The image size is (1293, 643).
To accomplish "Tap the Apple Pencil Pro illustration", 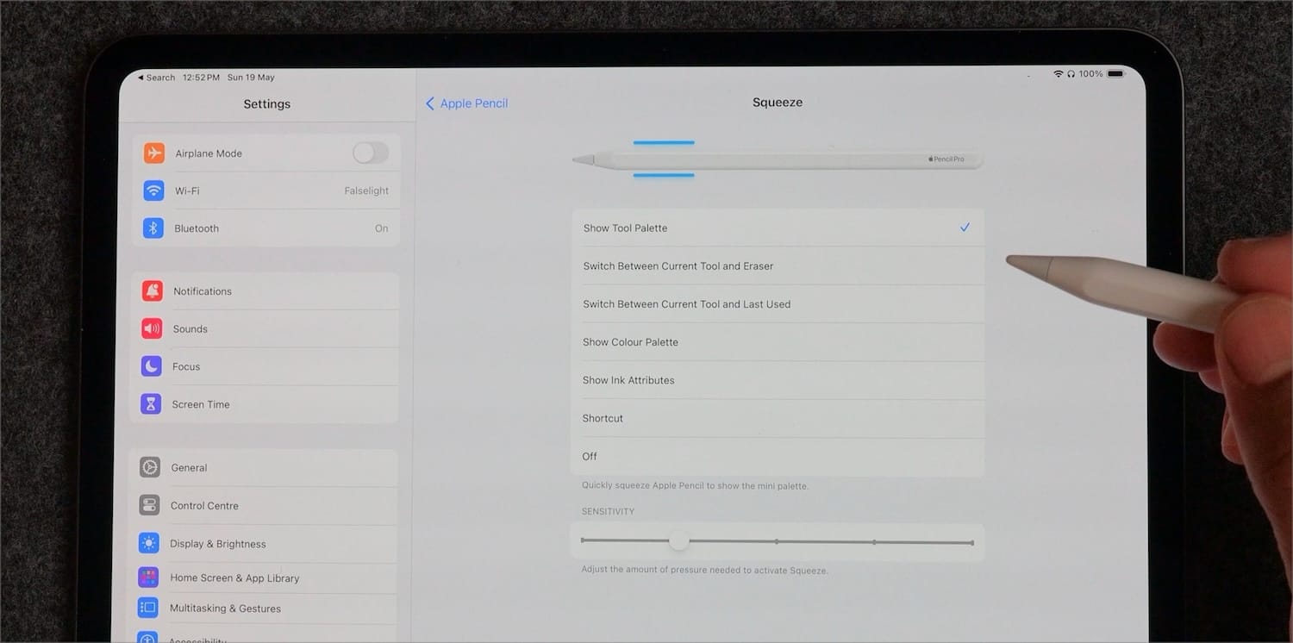I will point(778,159).
